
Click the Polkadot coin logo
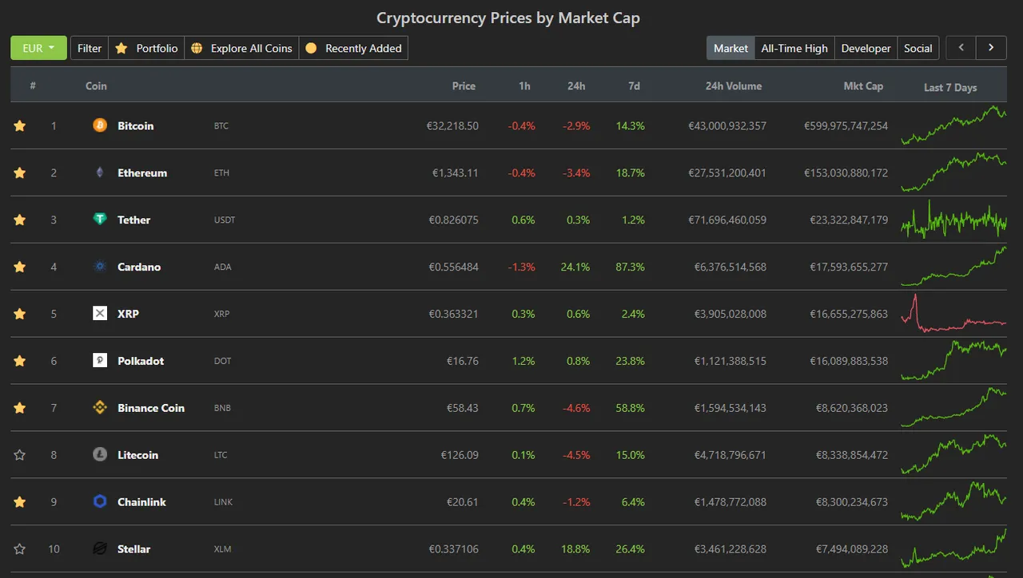100,361
